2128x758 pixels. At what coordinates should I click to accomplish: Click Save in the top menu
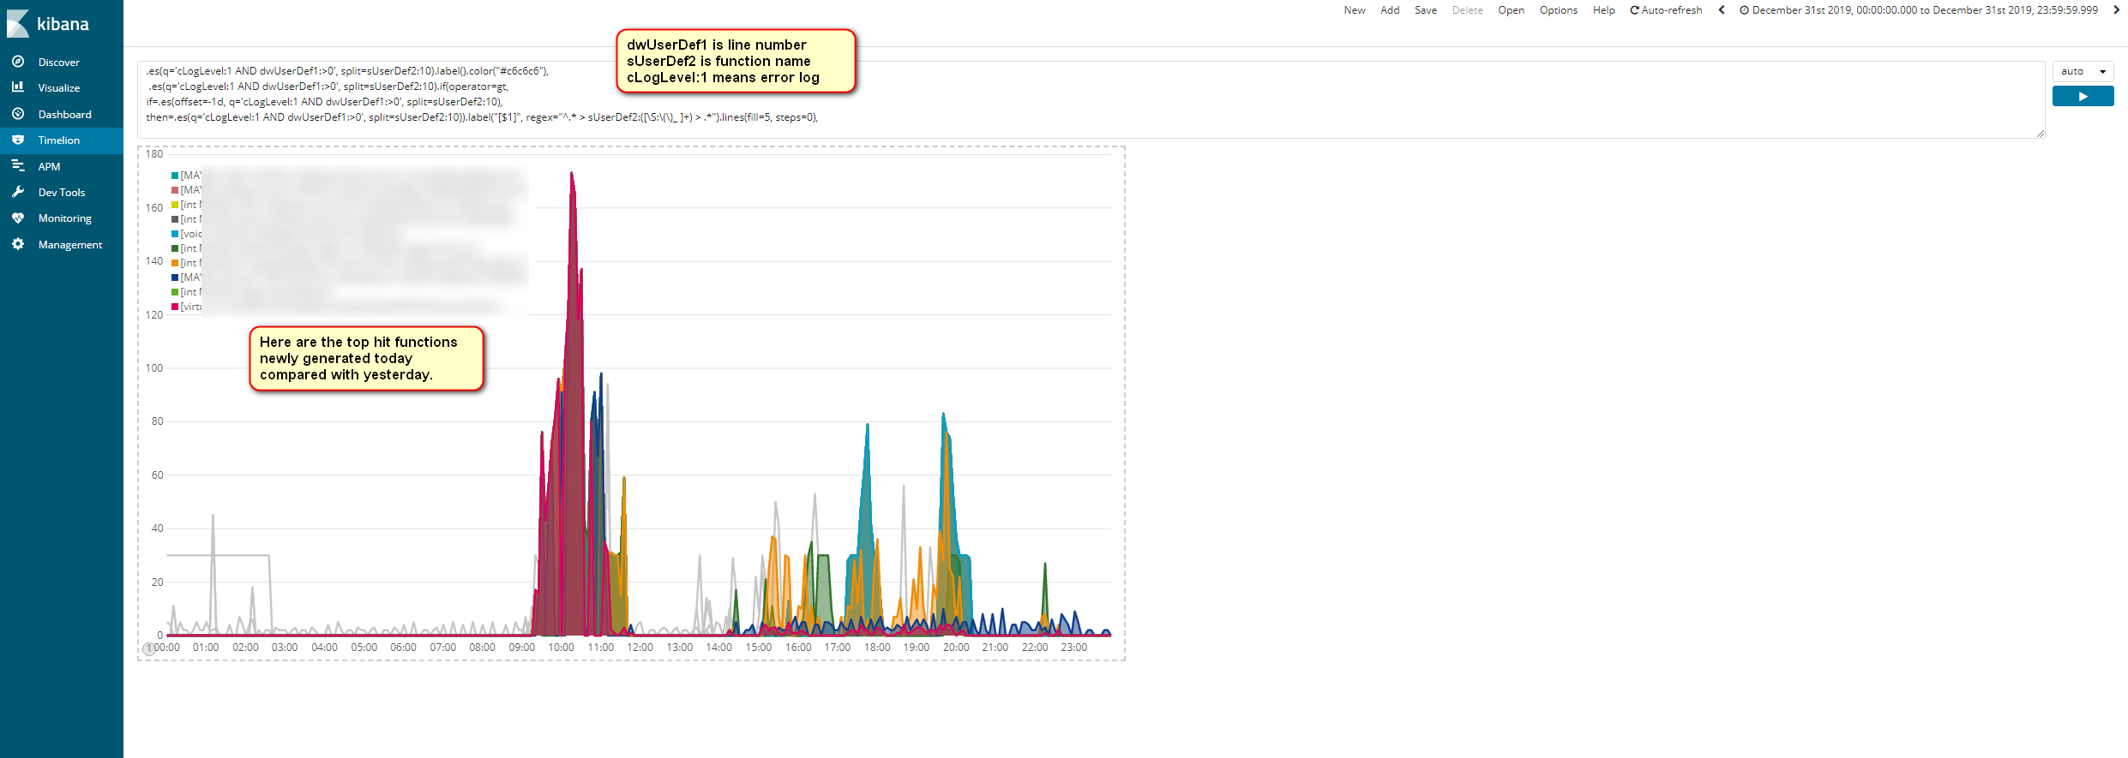pos(1426,10)
